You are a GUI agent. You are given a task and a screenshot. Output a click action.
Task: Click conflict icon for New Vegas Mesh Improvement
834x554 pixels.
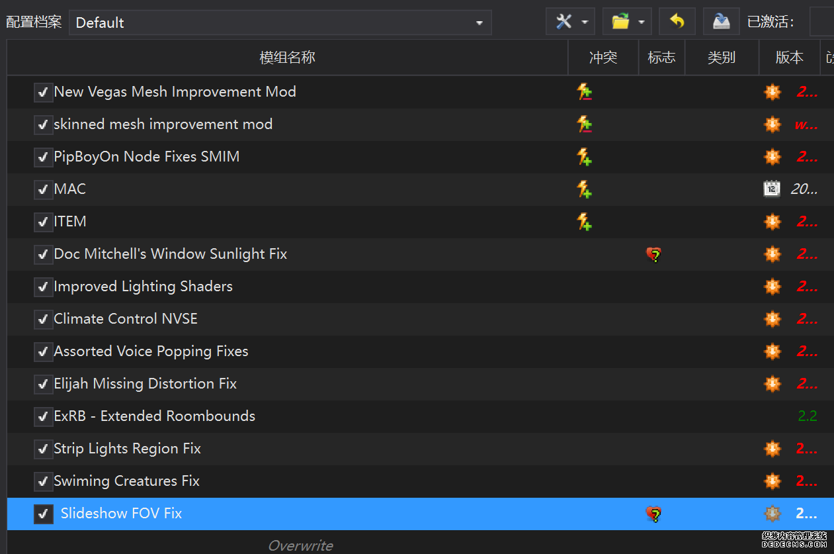coord(584,92)
